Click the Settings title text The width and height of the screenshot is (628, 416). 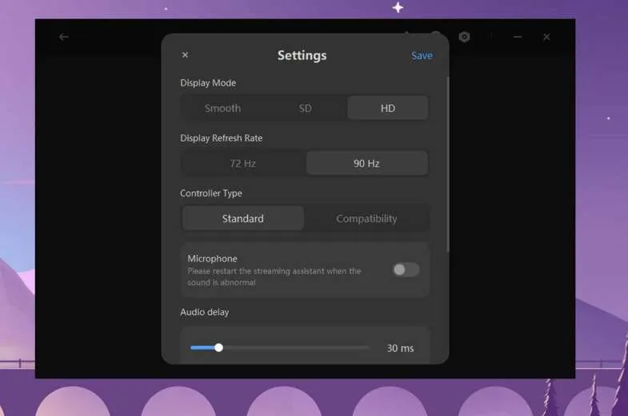302,55
